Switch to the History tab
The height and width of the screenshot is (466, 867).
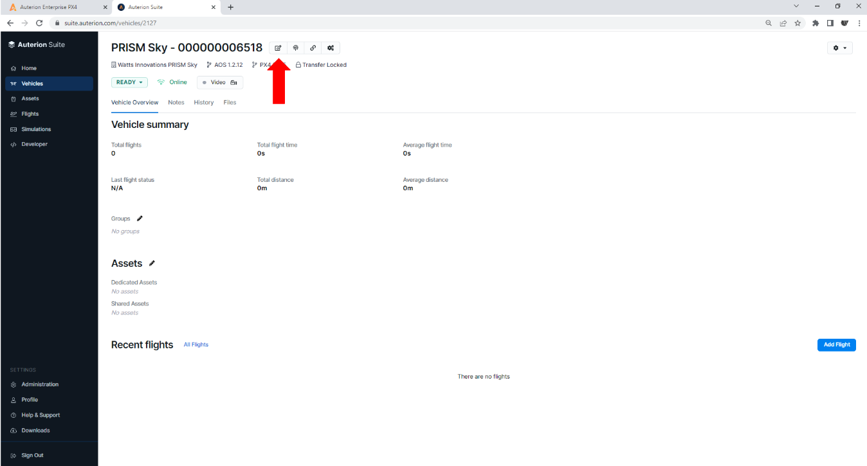204,103
